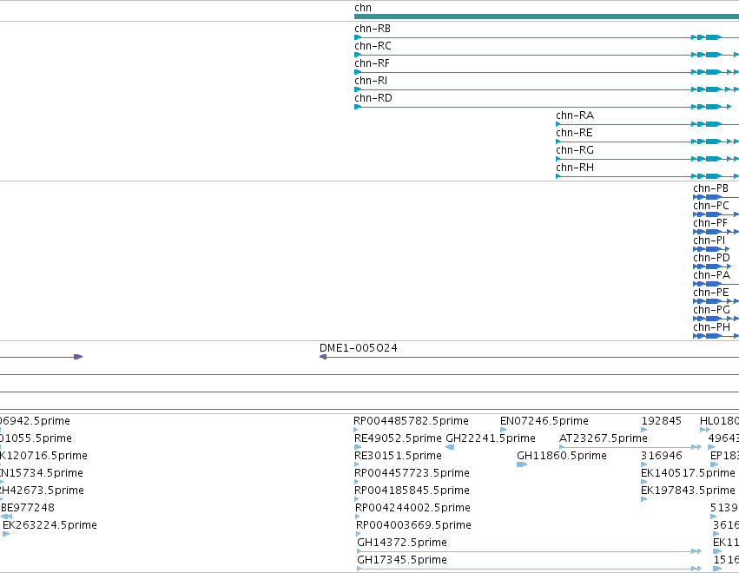Viewport: 739px width, 573px height.
Task: Select EST EN07246.5prime
Action: pyautogui.click(x=544, y=421)
